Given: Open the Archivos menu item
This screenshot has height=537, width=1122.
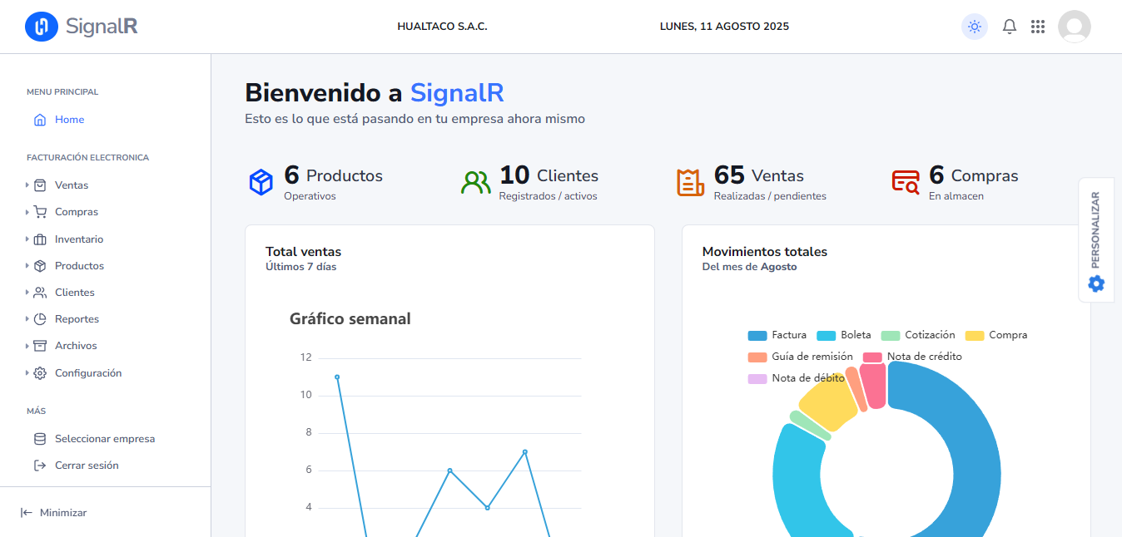Looking at the screenshot, I should point(76,346).
